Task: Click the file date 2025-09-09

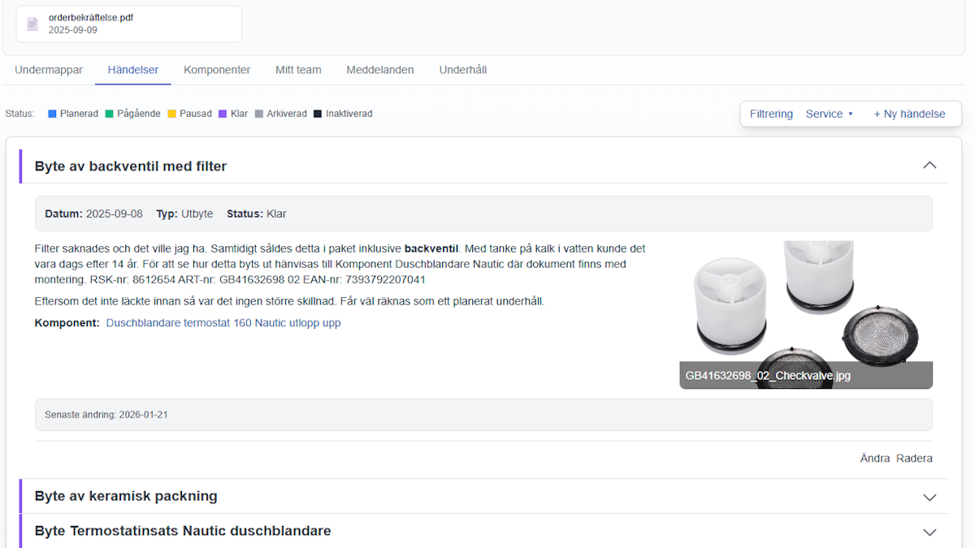Action: point(73,30)
